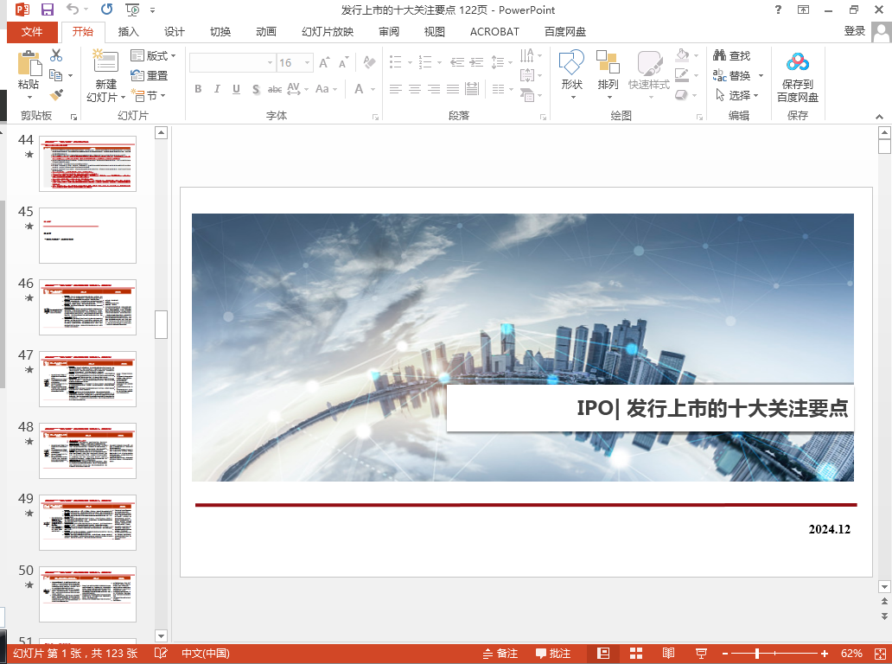Zoom in with plus button

pyautogui.click(x=825, y=653)
